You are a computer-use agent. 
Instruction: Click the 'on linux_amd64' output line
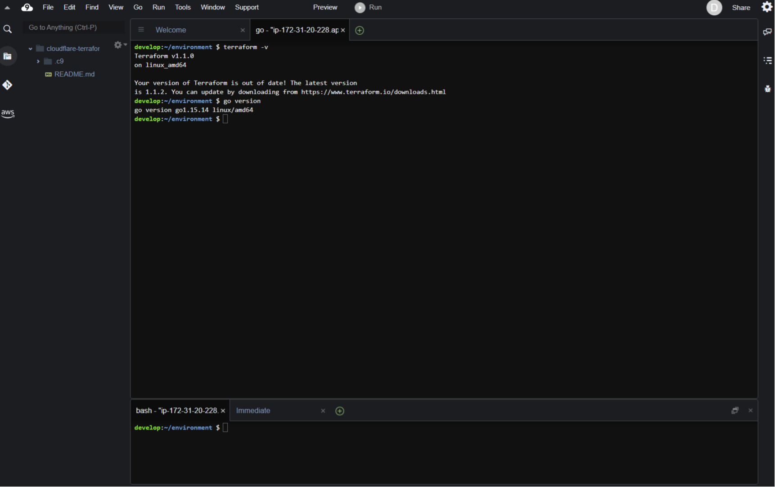(x=160, y=65)
